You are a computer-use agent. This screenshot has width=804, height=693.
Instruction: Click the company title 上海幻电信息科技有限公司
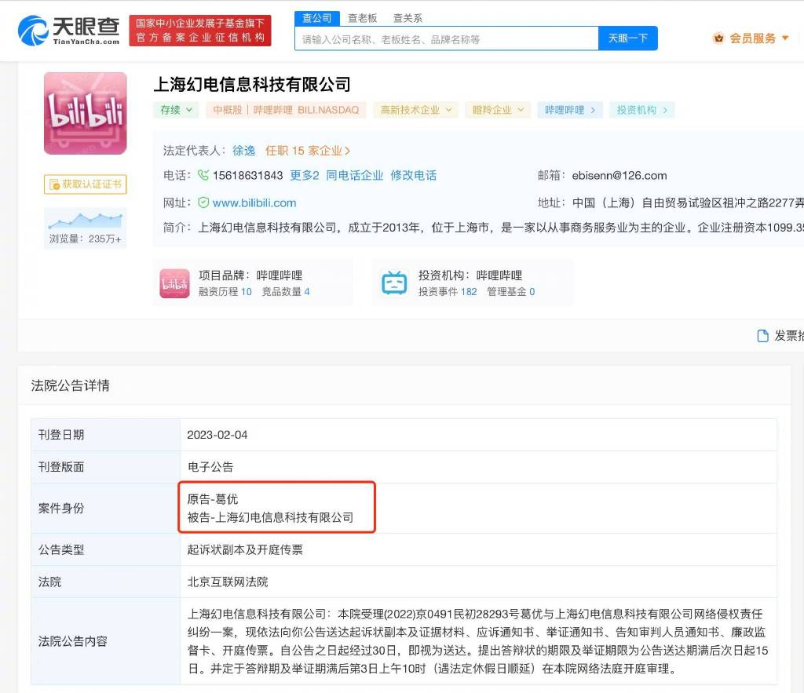coord(252,85)
